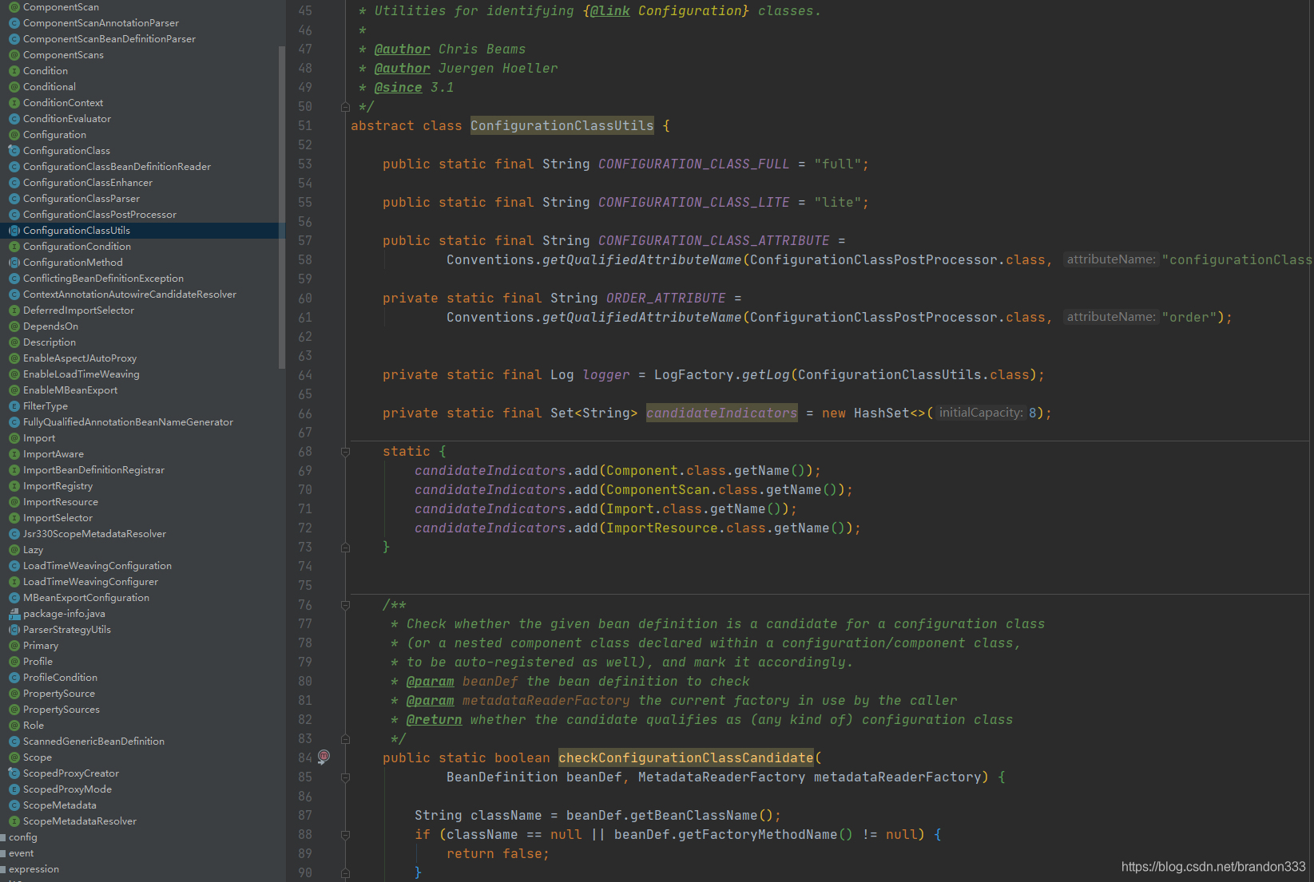1314x882 pixels.
Task: Fold the static block end marker at line 73
Action: pos(345,548)
